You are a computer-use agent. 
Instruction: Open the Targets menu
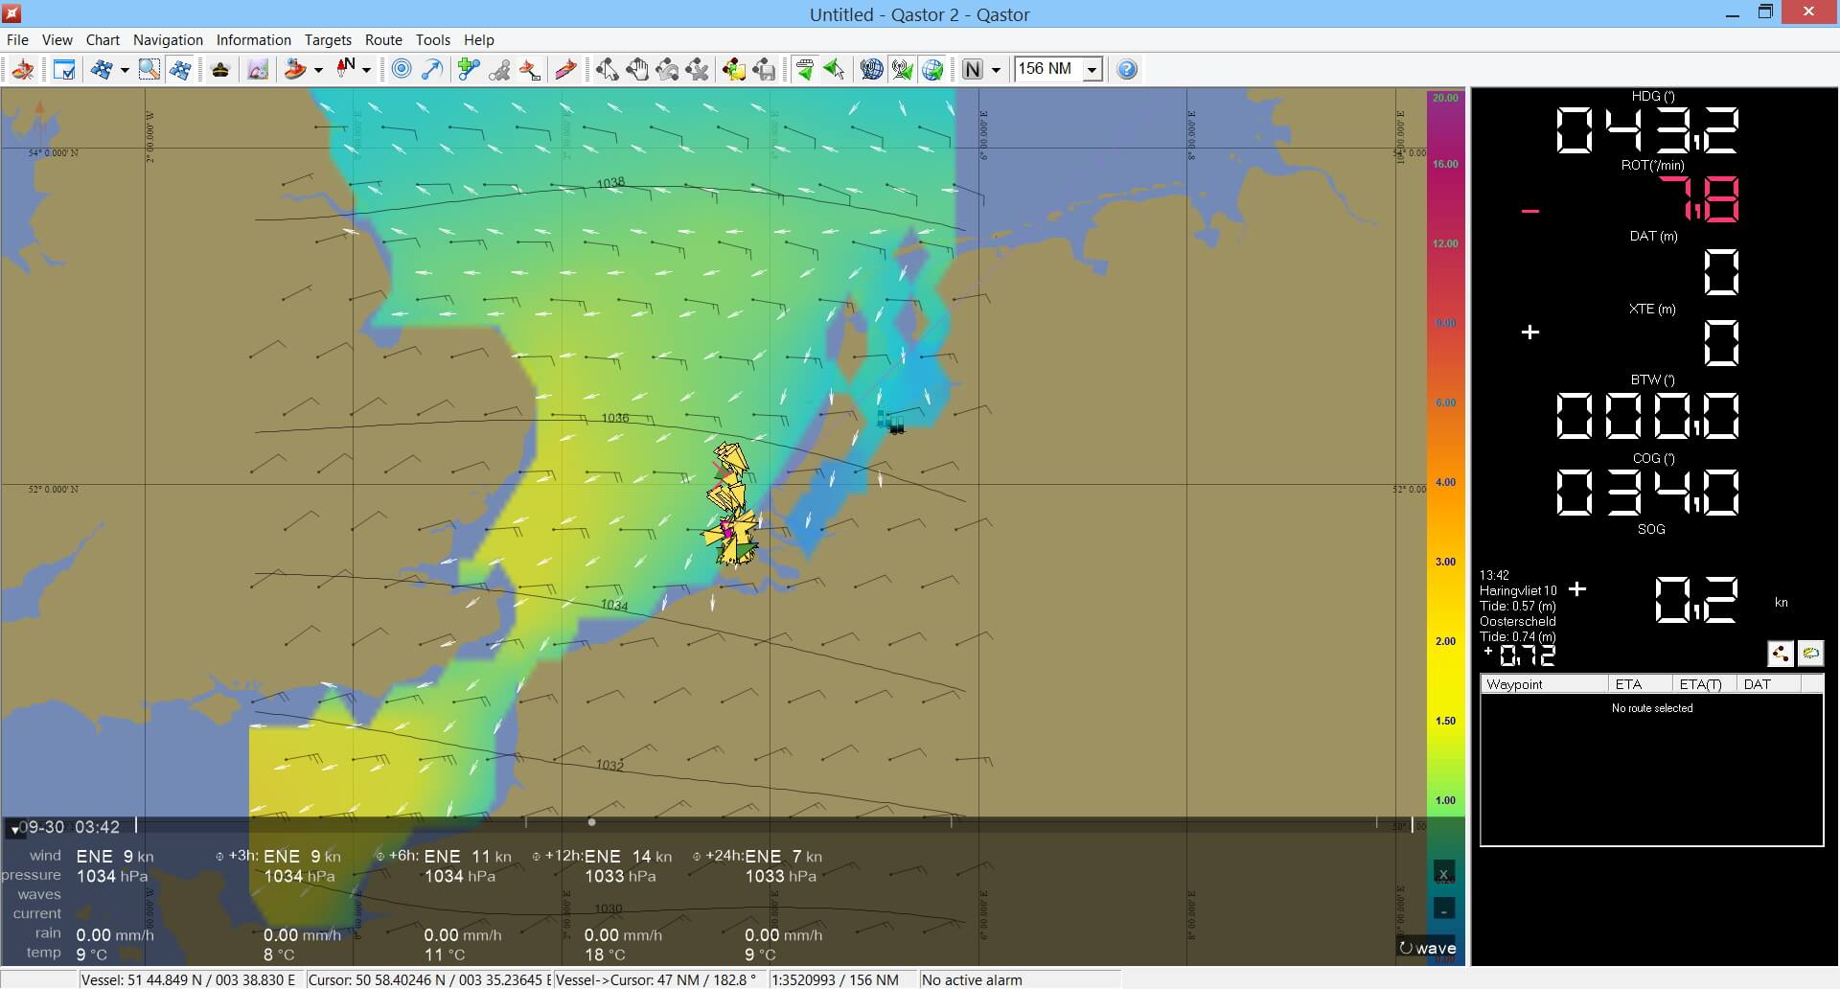coord(327,40)
